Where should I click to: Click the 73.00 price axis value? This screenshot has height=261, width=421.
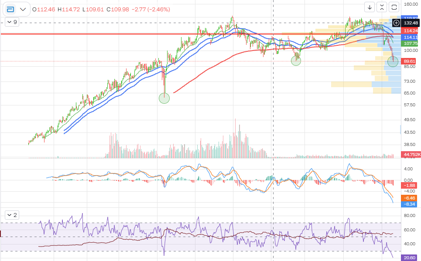[410, 81]
